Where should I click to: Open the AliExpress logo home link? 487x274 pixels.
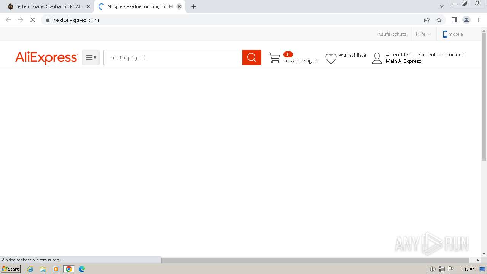point(47,58)
